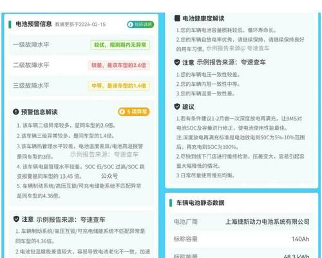
Task: Click the shield icon beside 注意 in left panel
Action: point(16,219)
